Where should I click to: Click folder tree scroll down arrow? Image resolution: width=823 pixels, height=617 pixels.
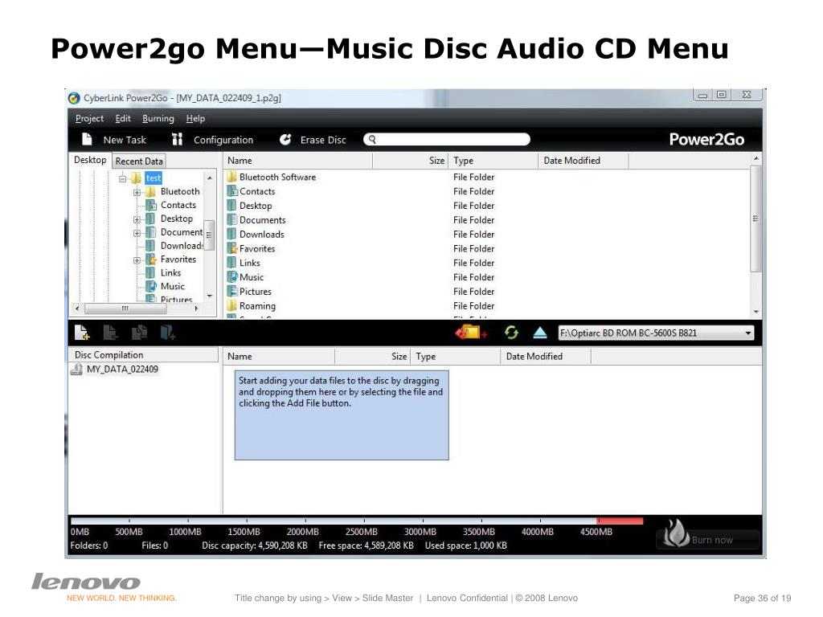210,296
